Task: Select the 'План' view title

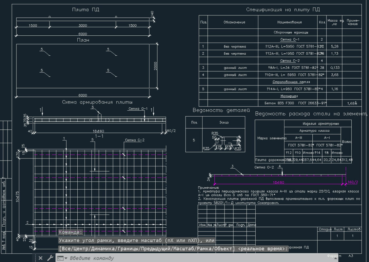Action: [x=83, y=40]
